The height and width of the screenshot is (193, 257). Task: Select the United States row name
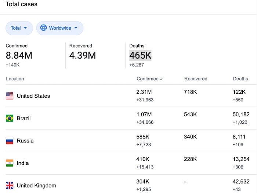point(33,96)
